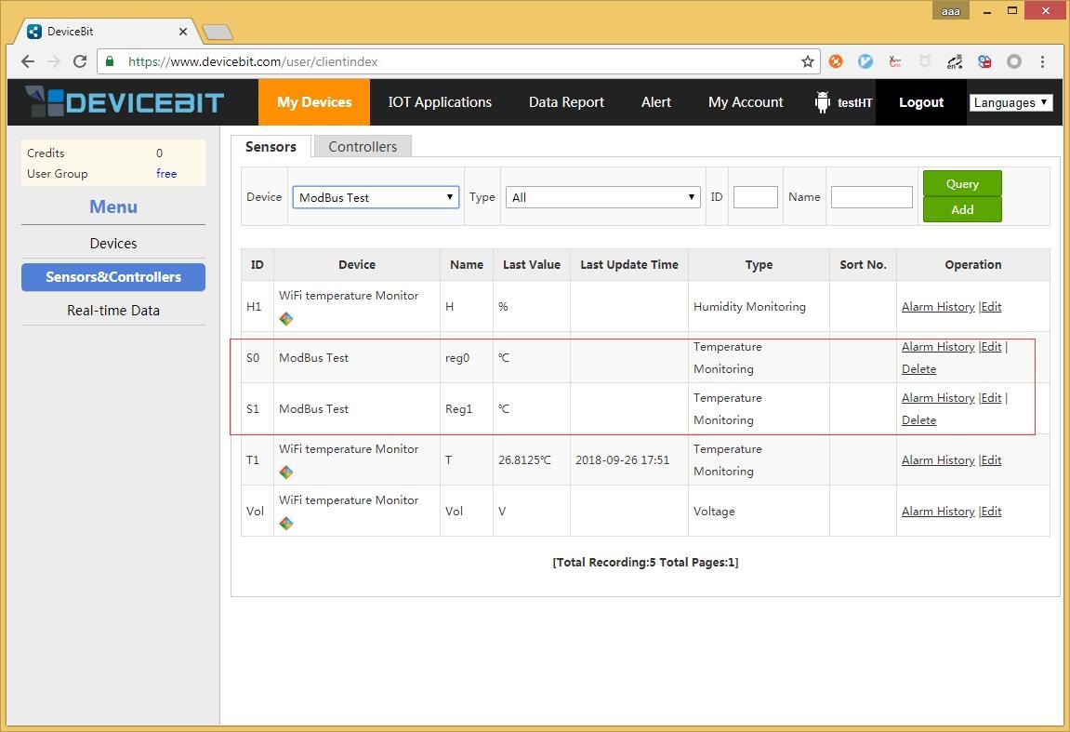This screenshot has height=732, width=1070.
Task: Click the colored diamond icon in H1 row
Action: [286, 318]
